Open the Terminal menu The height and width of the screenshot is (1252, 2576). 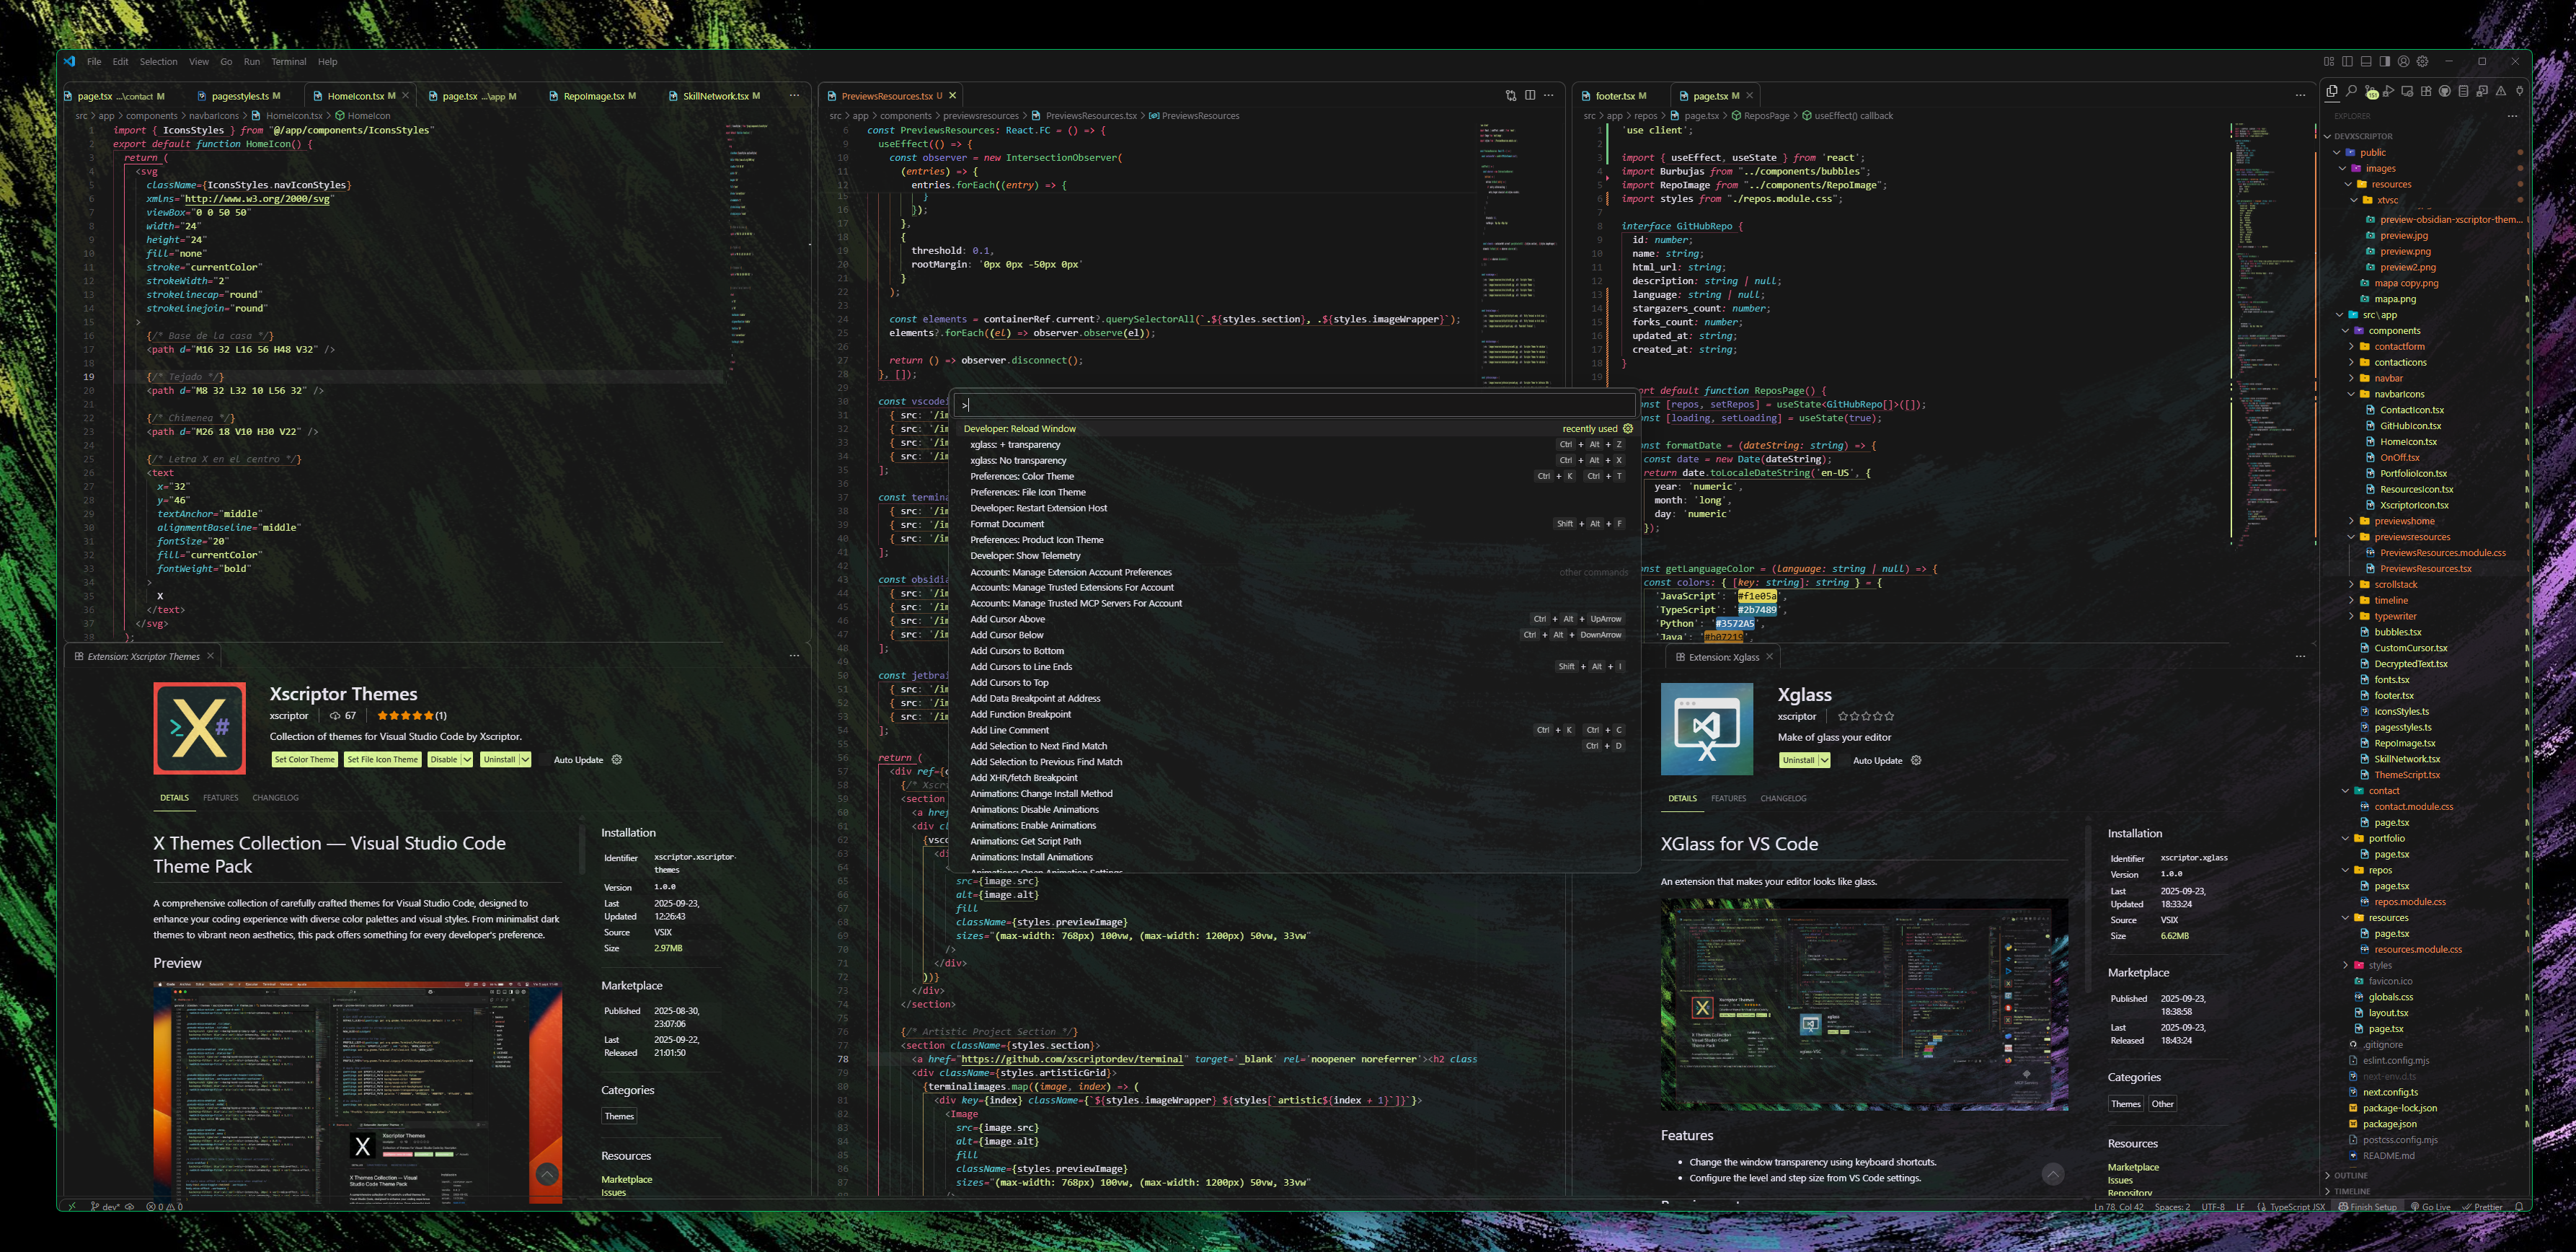point(288,62)
